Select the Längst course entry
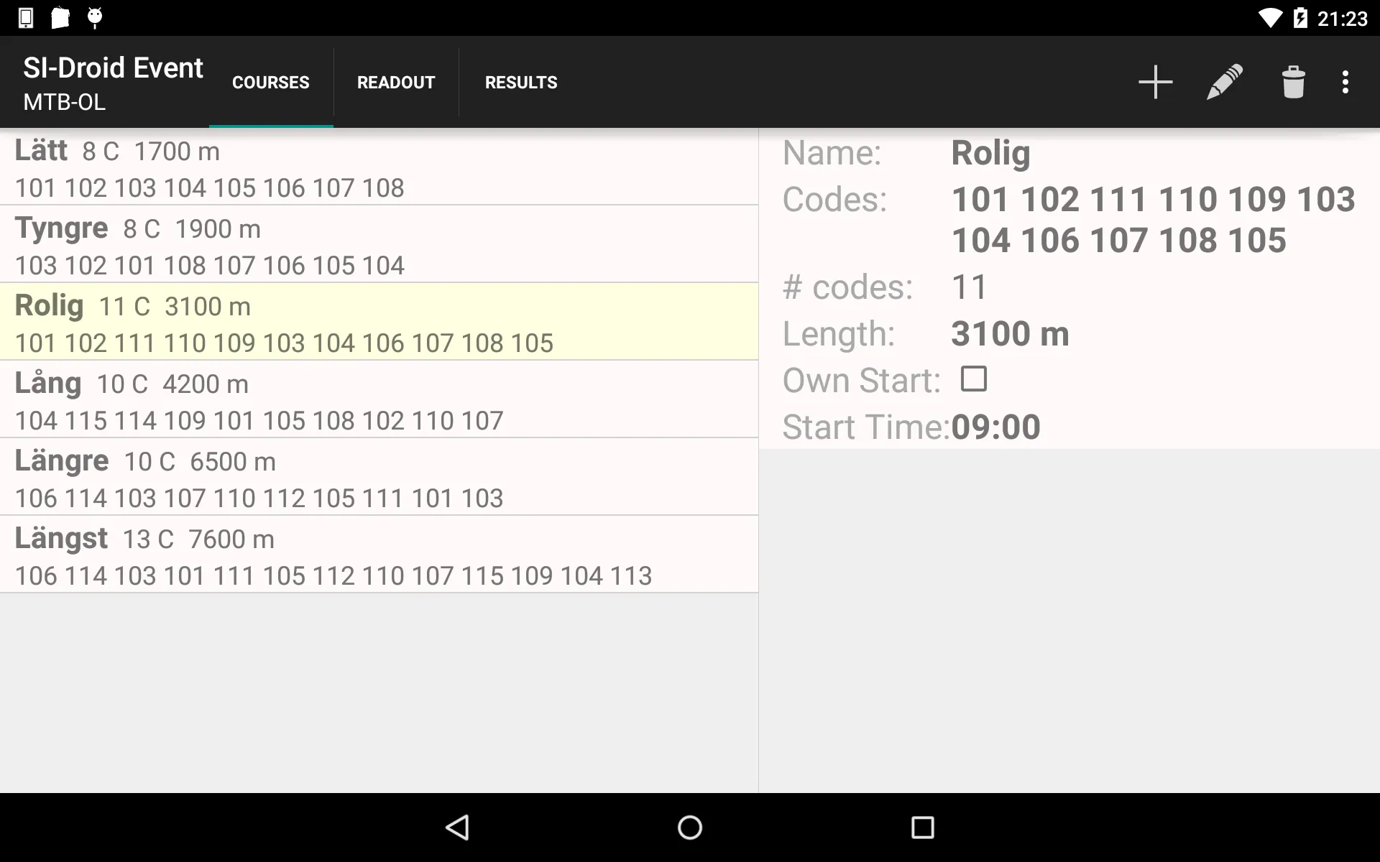 point(379,554)
